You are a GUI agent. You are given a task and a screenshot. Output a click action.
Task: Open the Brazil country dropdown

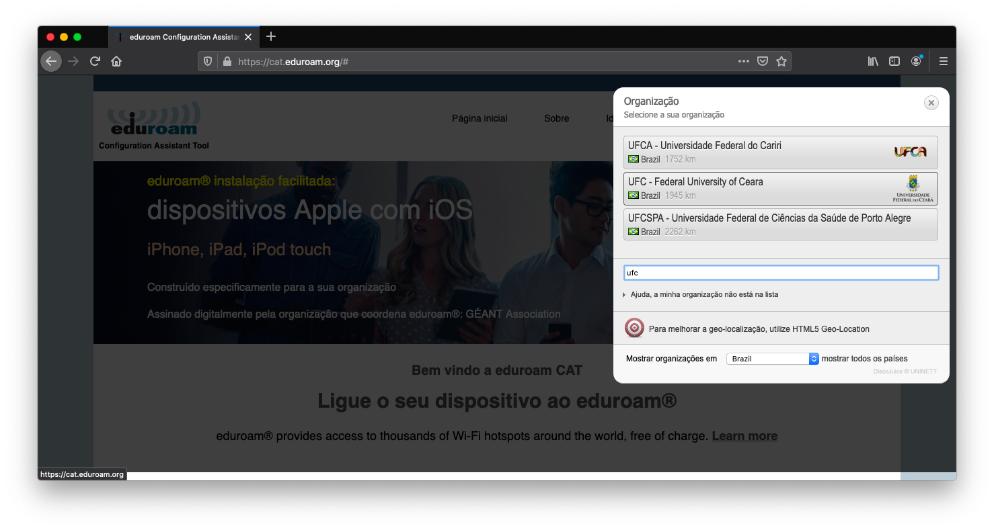pos(772,359)
